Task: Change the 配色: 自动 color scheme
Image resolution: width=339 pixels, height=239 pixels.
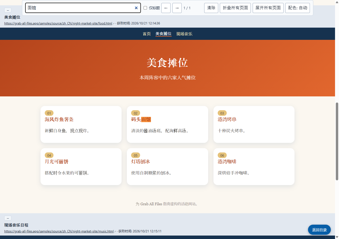Action: click(x=297, y=8)
